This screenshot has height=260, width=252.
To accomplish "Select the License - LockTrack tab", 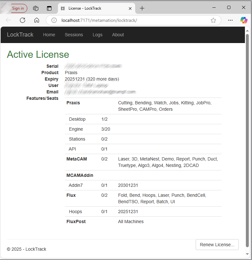I will click(97, 8).
